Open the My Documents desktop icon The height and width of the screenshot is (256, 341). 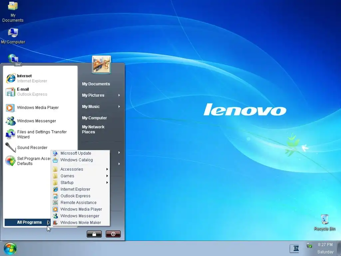[x=13, y=12]
